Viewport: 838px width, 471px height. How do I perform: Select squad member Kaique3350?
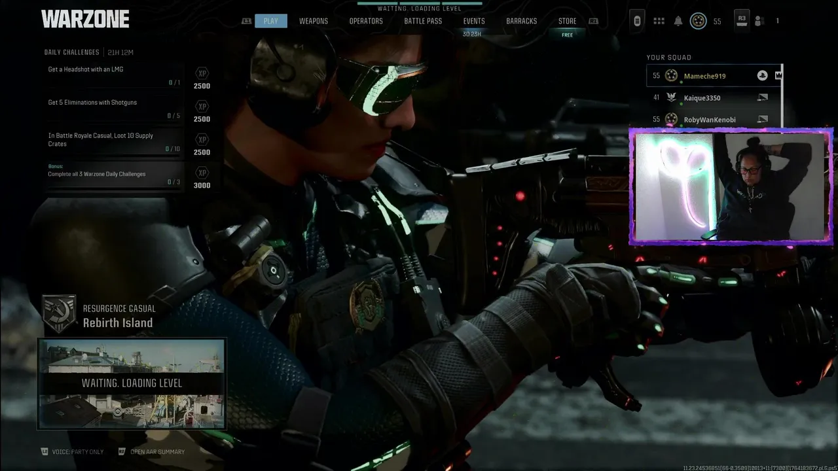pos(714,97)
